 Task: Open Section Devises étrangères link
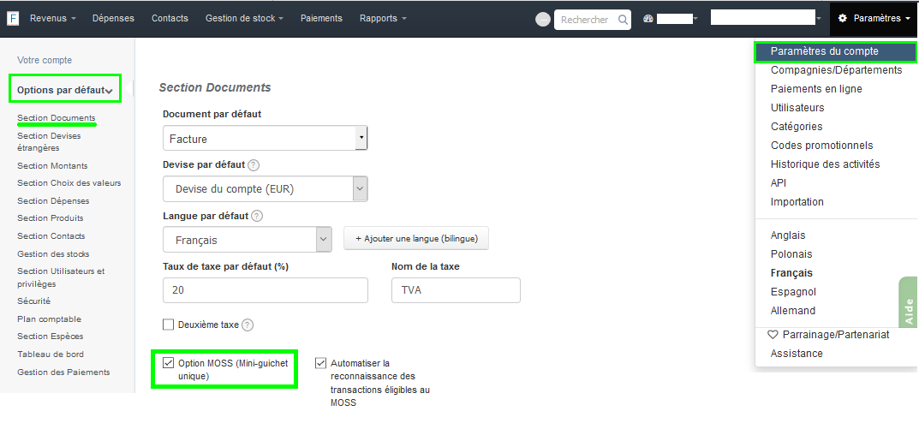pos(49,141)
